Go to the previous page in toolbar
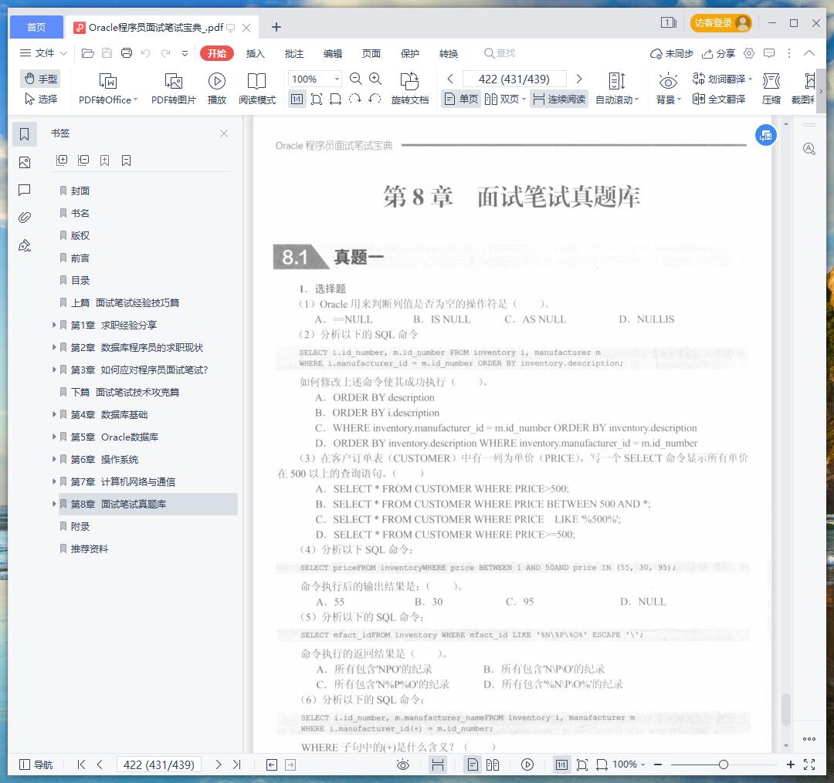Viewport: 834px width, 783px height. 450,79
